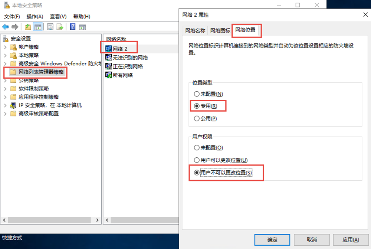Image resolution: width=371 pixels, height=249 pixels.
Task: Open the 操作(A) menu
Action: (x=35, y=16)
